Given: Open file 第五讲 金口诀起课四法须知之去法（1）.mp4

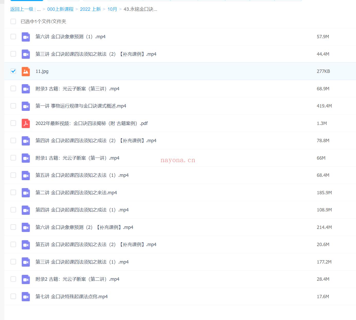Looking at the screenshot, I should 82,175.
